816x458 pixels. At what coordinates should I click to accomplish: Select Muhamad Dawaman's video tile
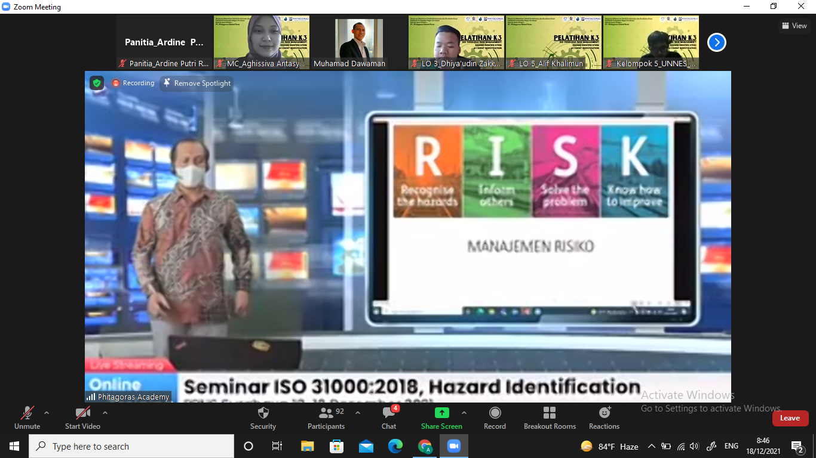click(359, 42)
